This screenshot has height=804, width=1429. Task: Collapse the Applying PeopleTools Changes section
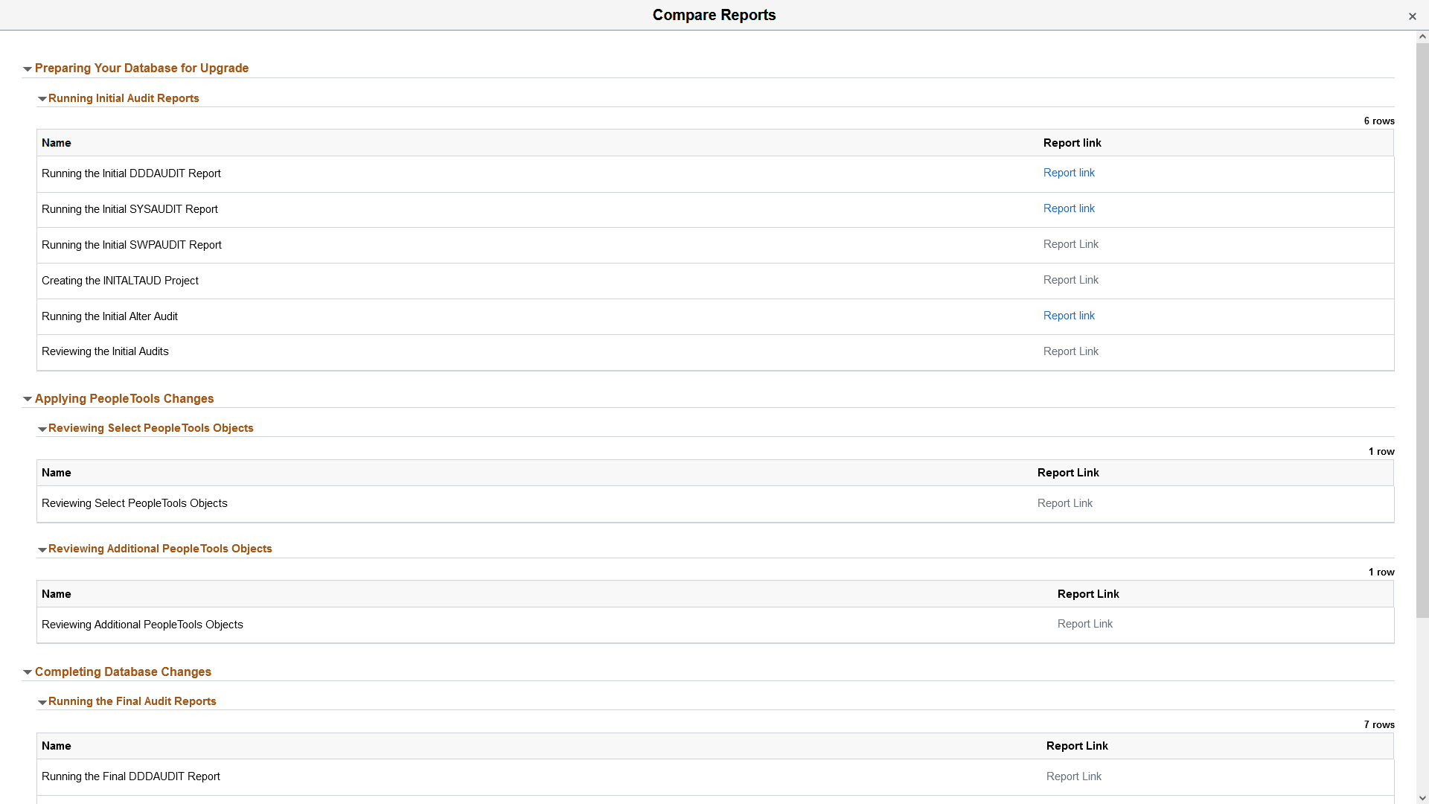click(x=28, y=399)
